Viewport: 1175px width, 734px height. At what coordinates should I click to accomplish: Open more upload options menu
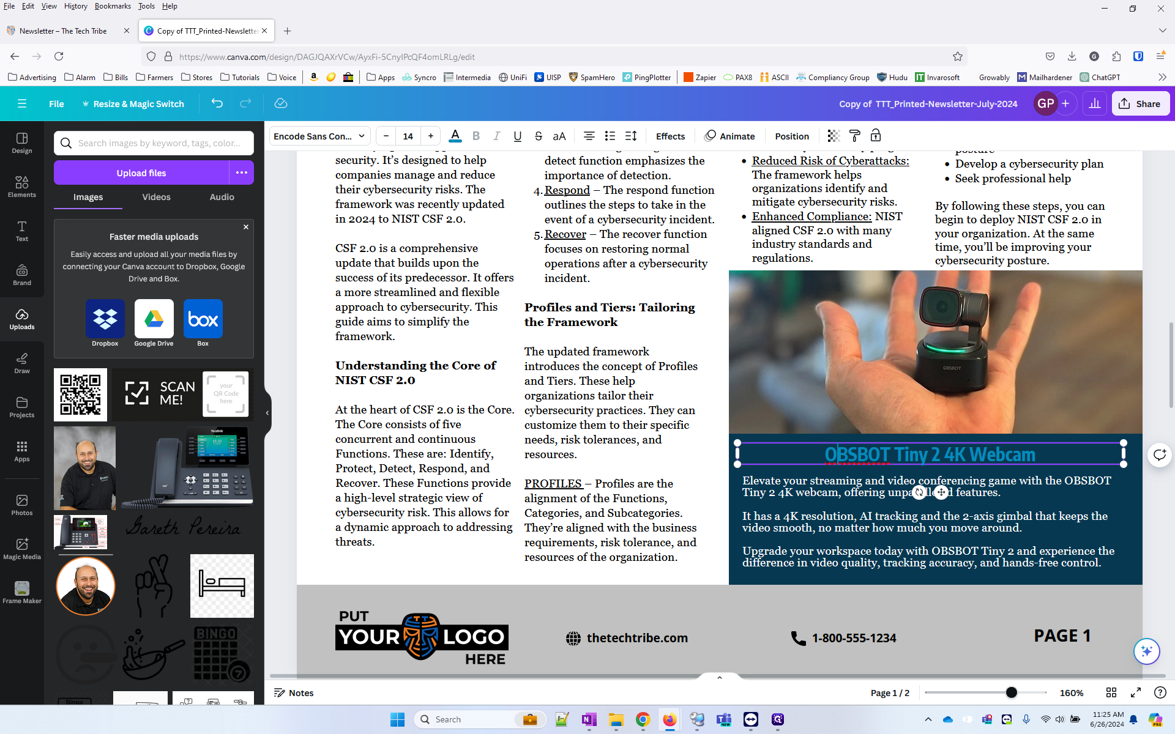click(x=242, y=172)
